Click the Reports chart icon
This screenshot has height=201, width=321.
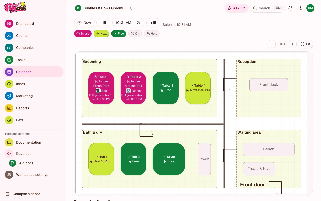tap(9, 108)
